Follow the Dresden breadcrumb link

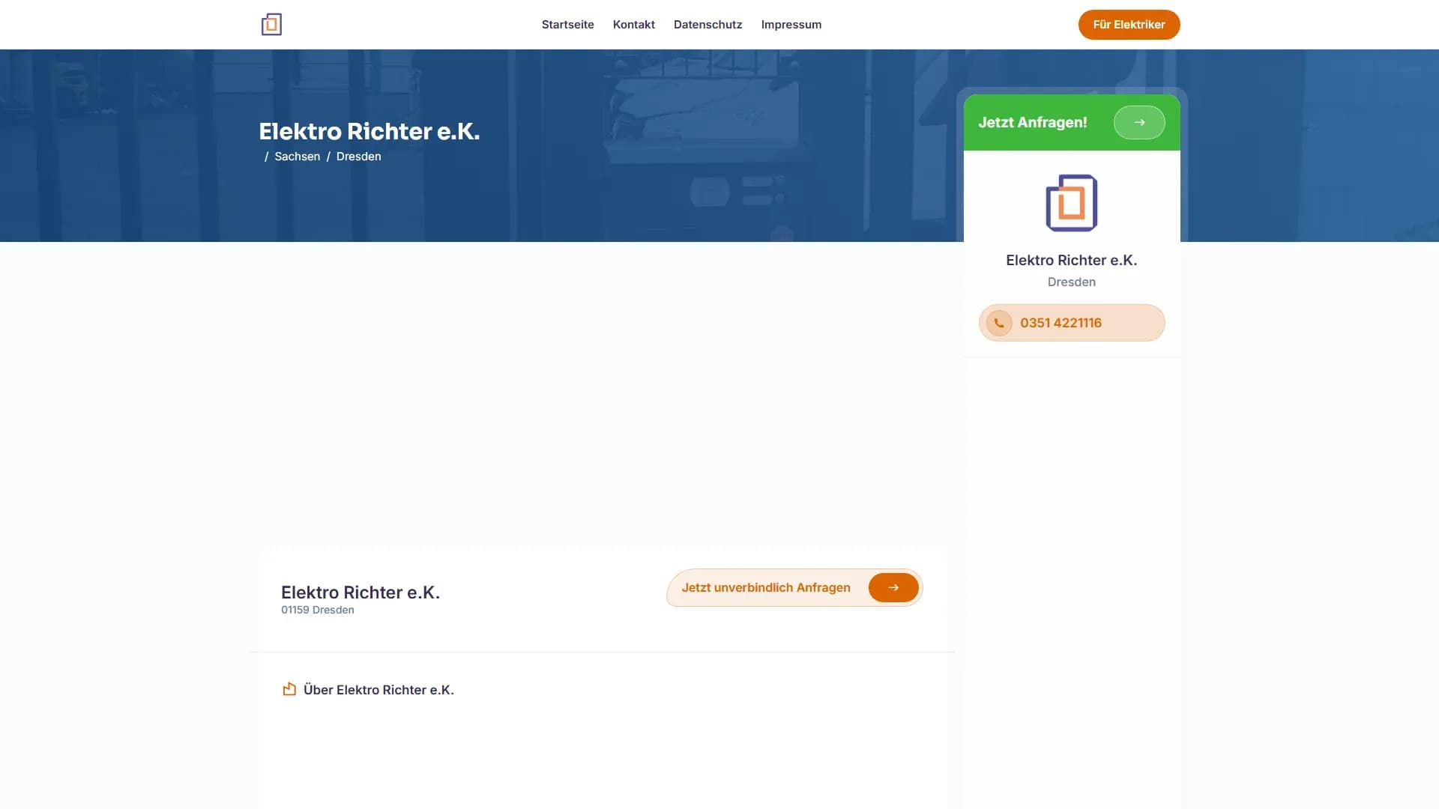pyautogui.click(x=358, y=157)
